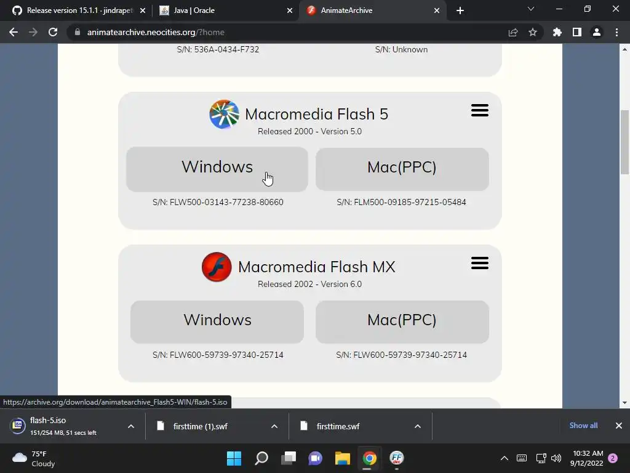Click the S/N: Unknown text
This screenshot has height=473, width=630.
(401, 49)
